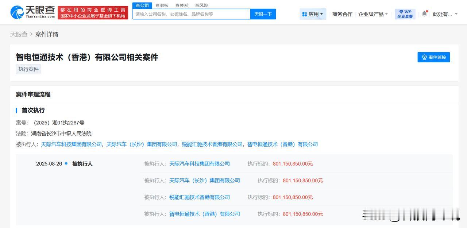Select the case number （2025）湘01执2287号
This screenshot has width=467, height=228.
(x=58, y=123)
